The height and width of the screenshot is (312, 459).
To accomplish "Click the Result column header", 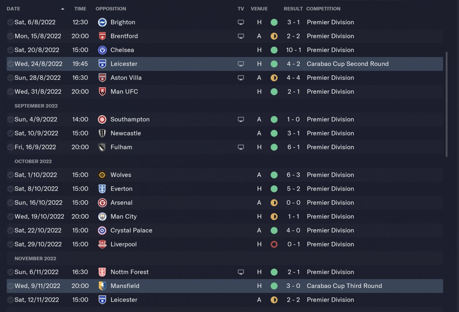I will coord(293,9).
